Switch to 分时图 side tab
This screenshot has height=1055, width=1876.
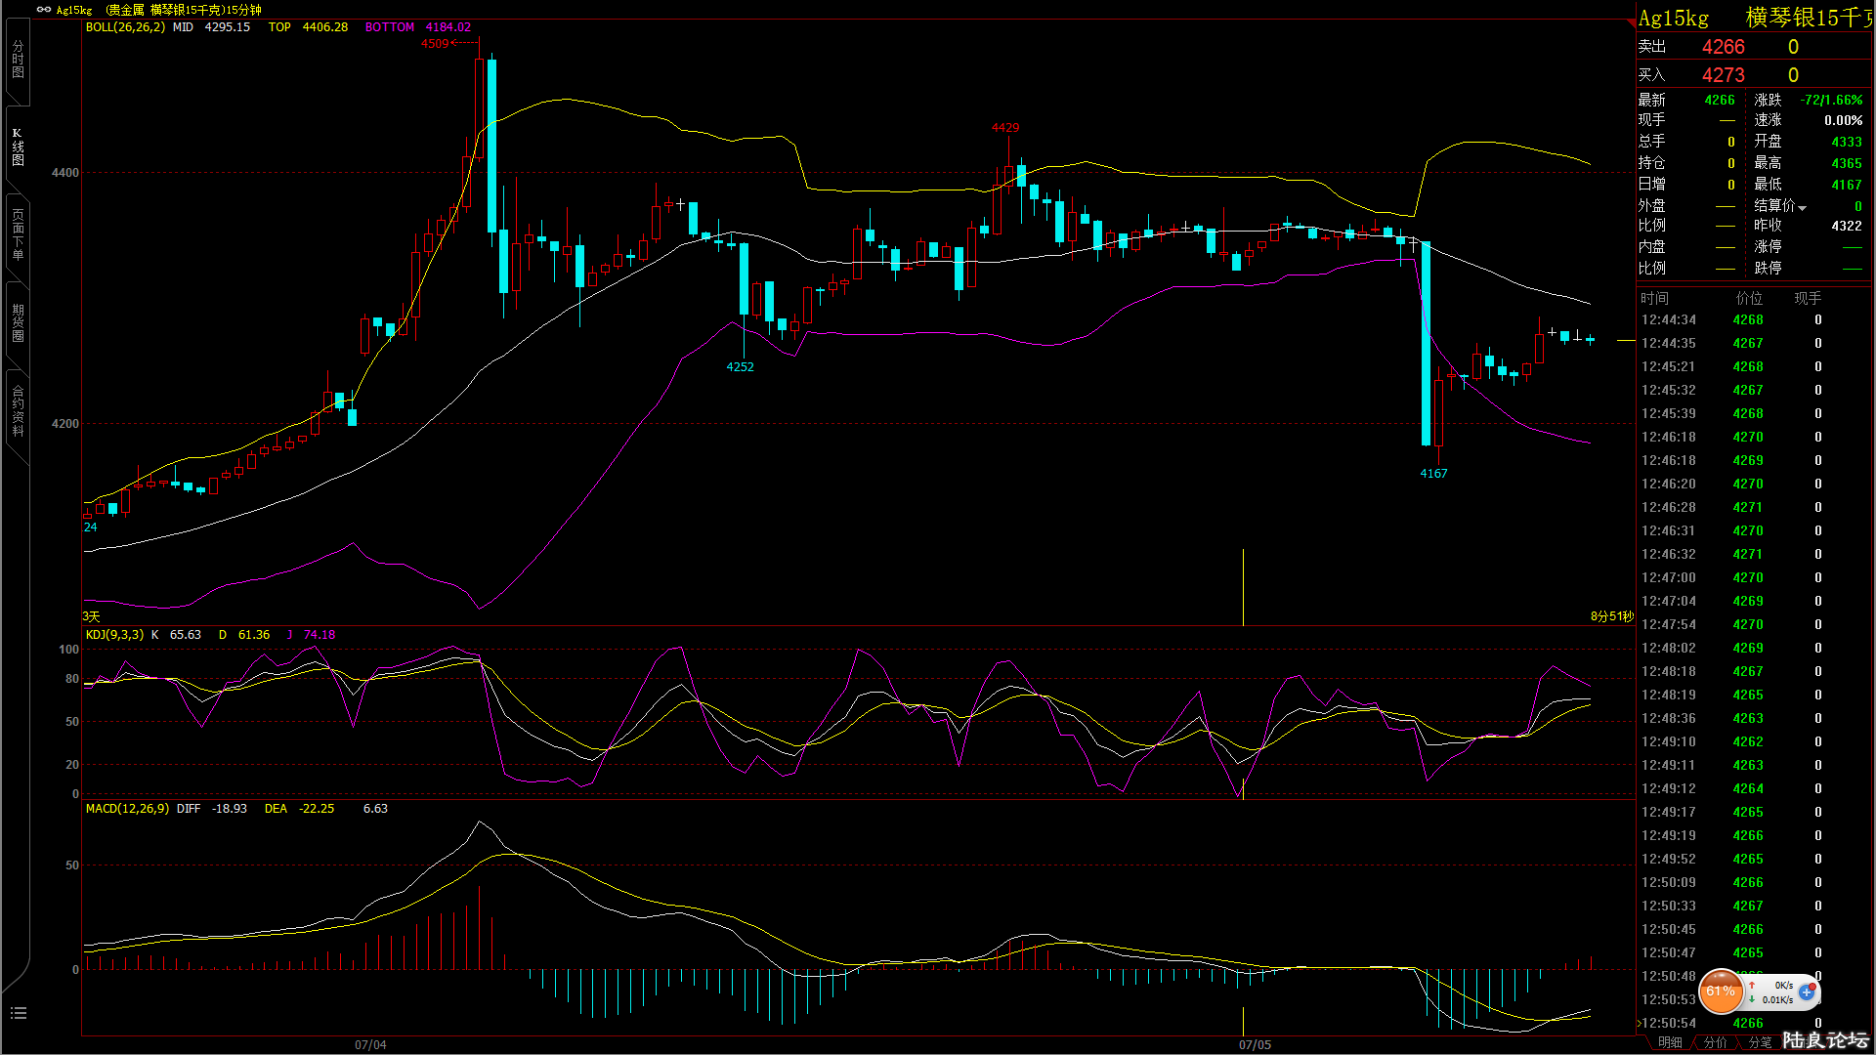(18, 60)
